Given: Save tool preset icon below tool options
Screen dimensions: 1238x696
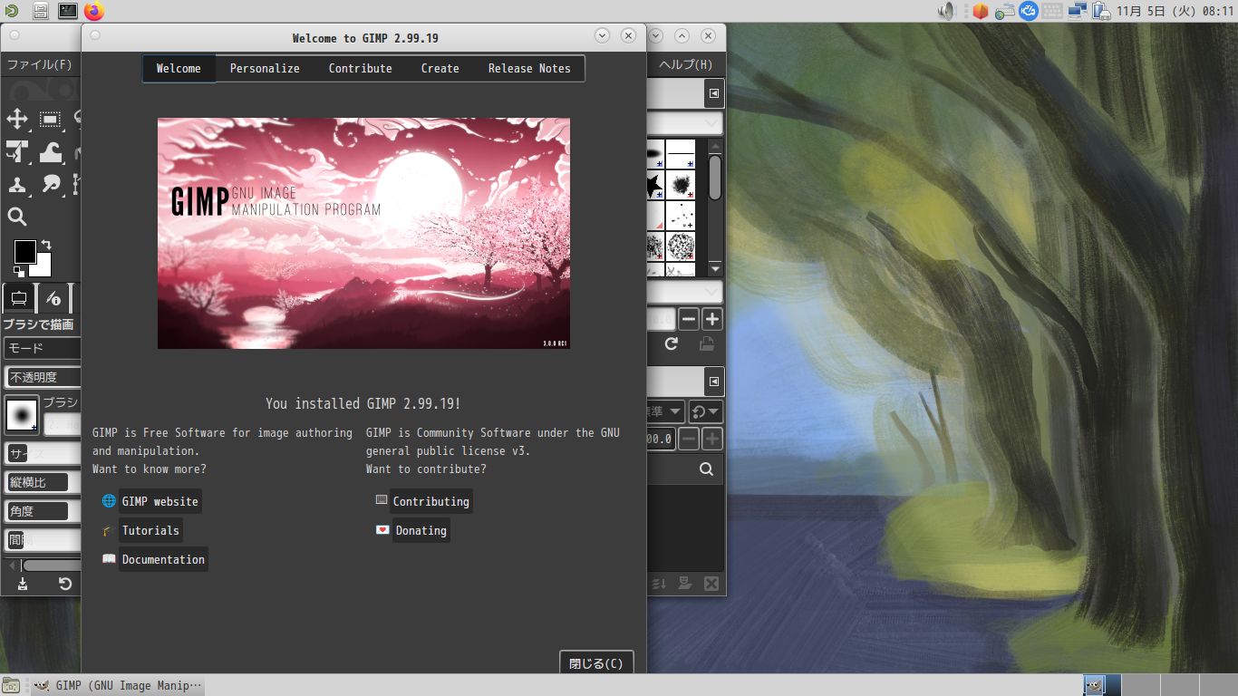Looking at the screenshot, I should pos(23,584).
